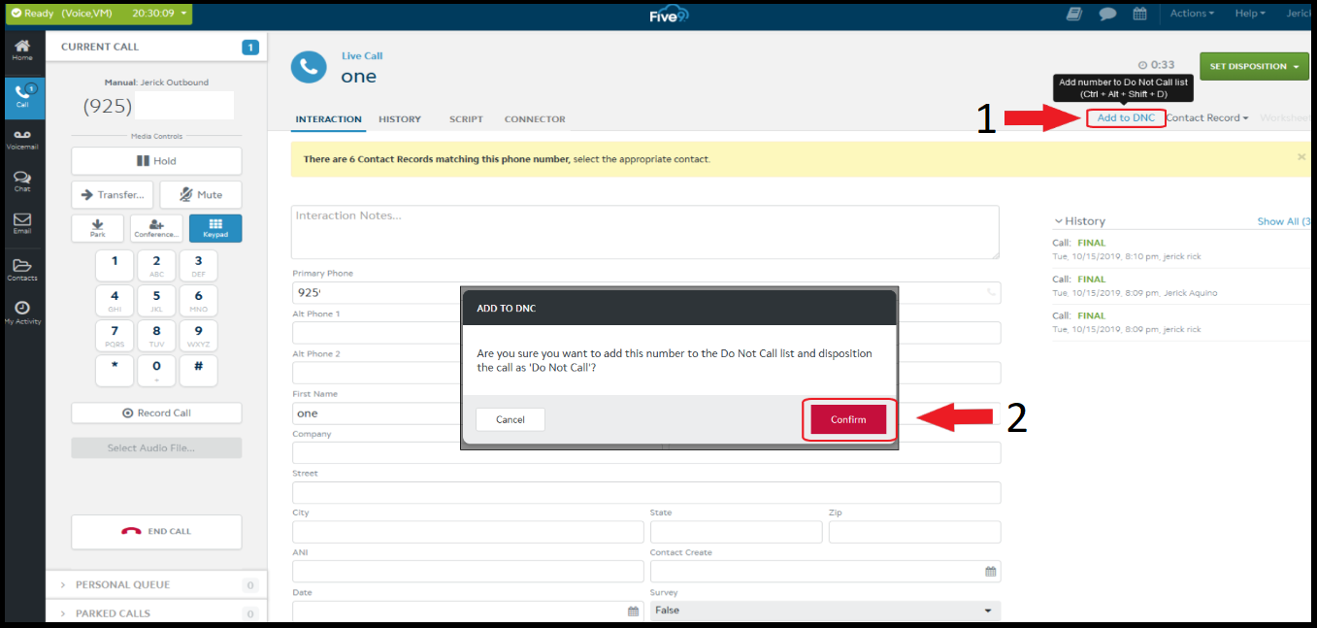The width and height of the screenshot is (1317, 628).
Task: Open Contacts folder in sidebar
Action: tap(21, 269)
